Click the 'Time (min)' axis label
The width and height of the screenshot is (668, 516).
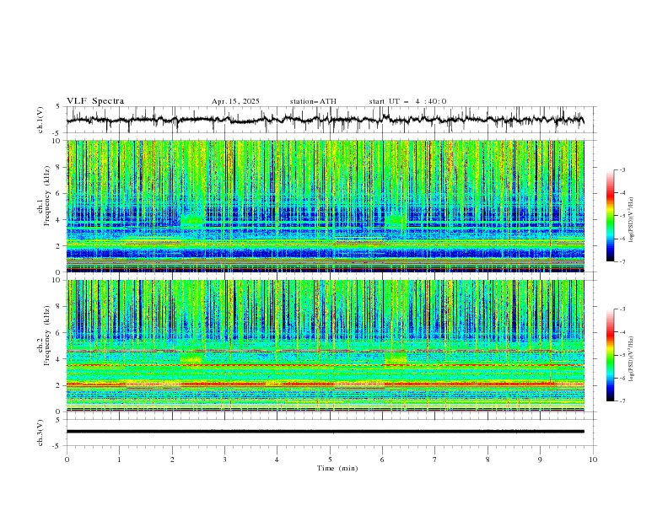click(x=337, y=468)
